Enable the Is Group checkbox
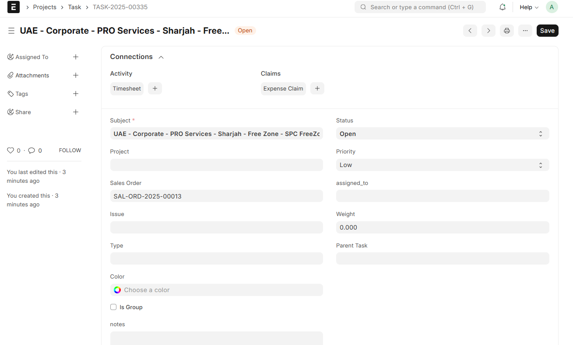The height and width of the screenshot is (345, 573). click(x=113, y=307)
